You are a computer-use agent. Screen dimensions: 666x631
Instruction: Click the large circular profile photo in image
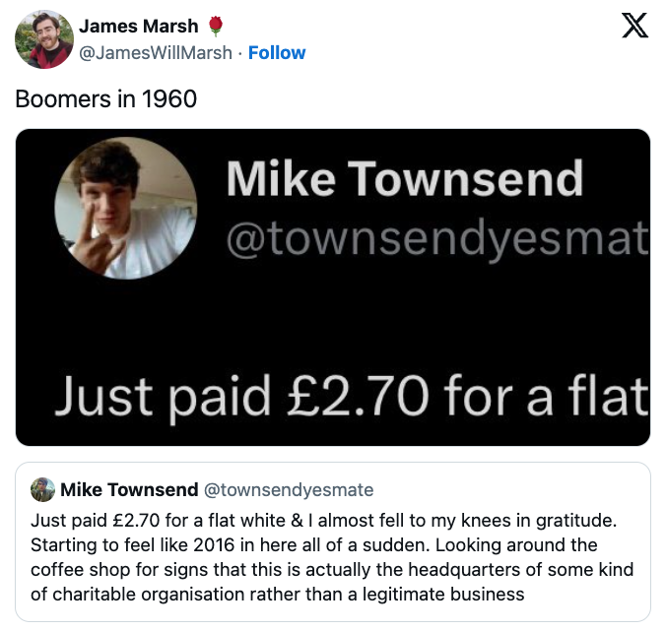pyautogui.click(x=125, y=208)
